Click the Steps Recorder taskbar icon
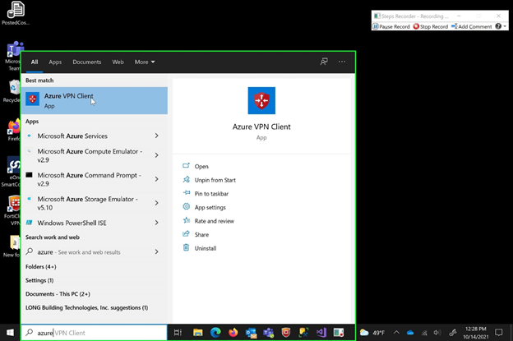513x341 pixels. pyautogui.click(x=339, y=333)
